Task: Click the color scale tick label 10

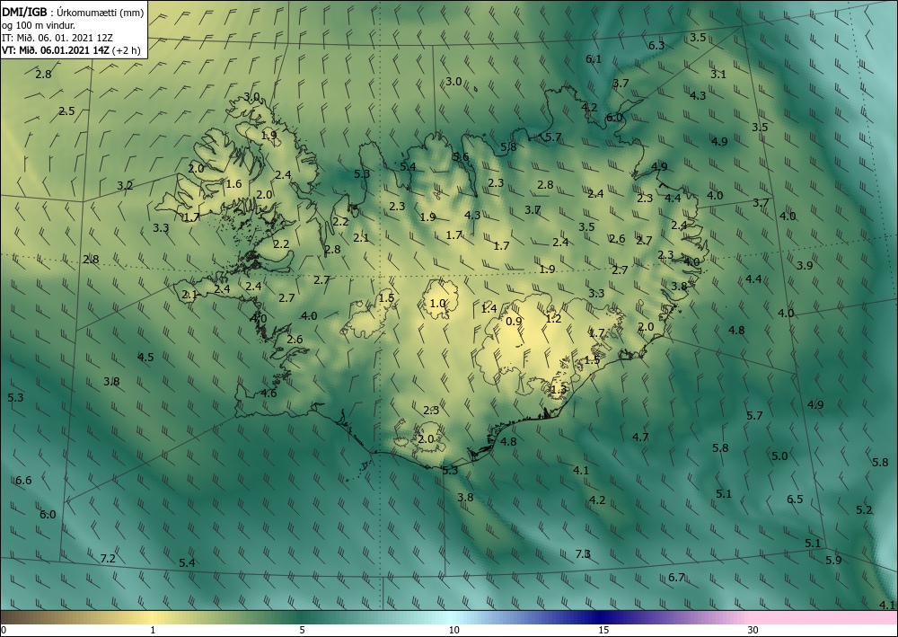Action: [x=454, y=631]
